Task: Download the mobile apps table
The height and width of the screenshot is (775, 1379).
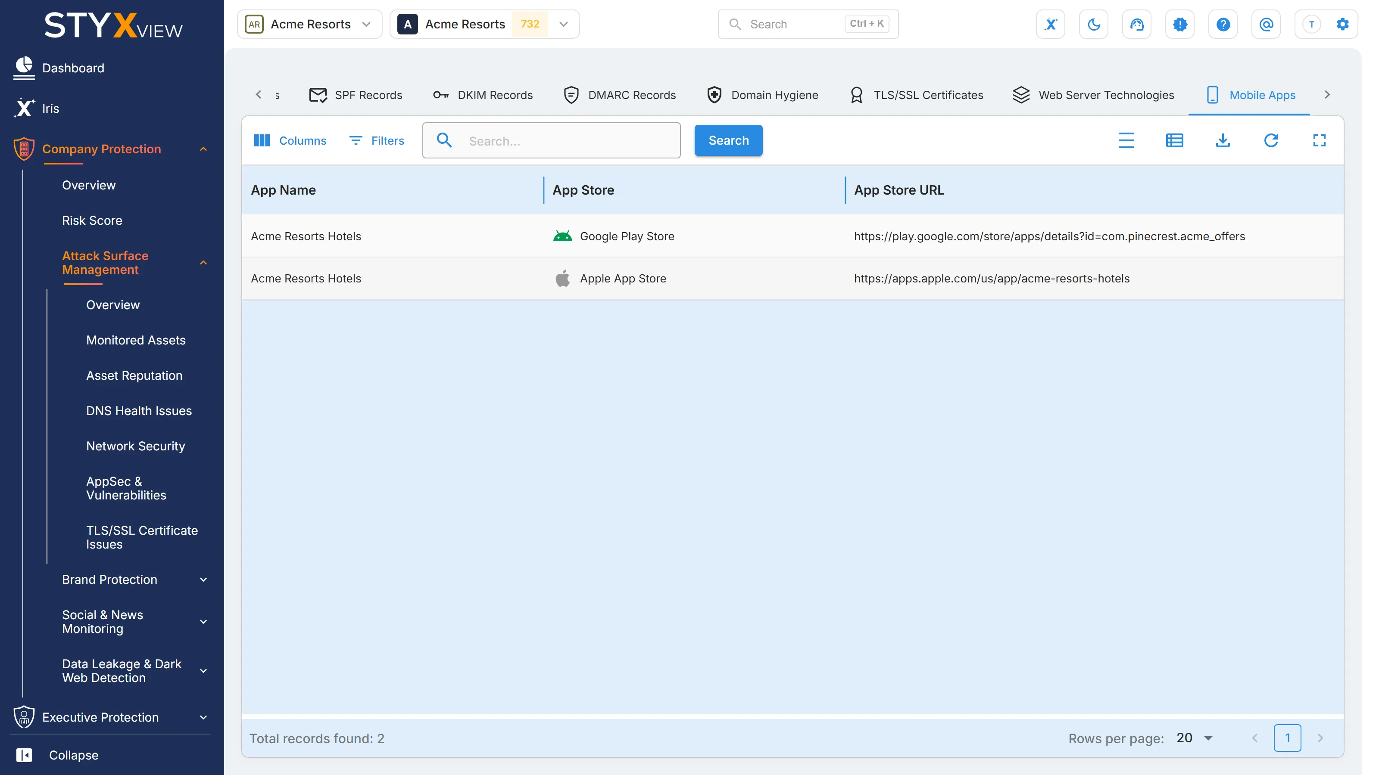Action: tap(1223, 140)
